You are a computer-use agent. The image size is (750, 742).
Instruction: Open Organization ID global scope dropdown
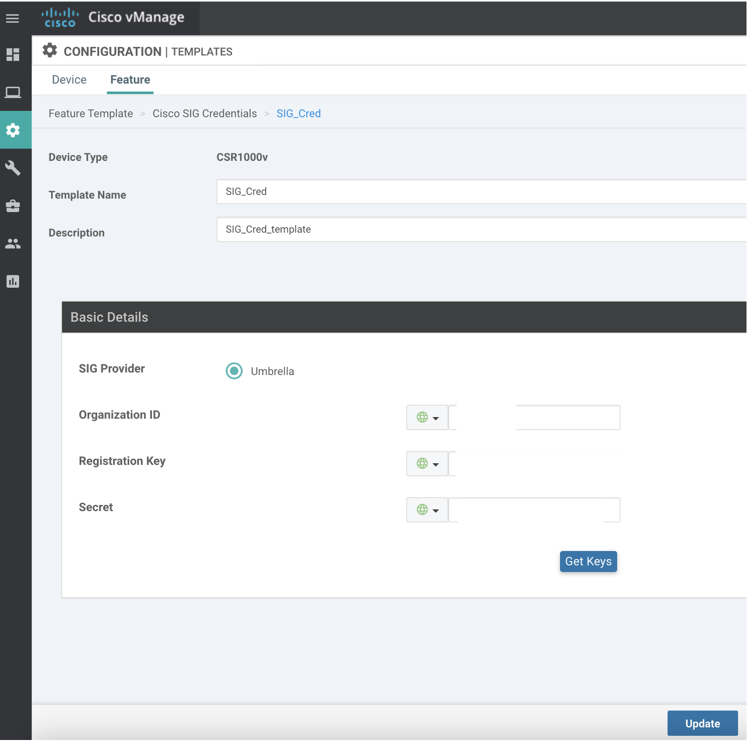point(427,418)
